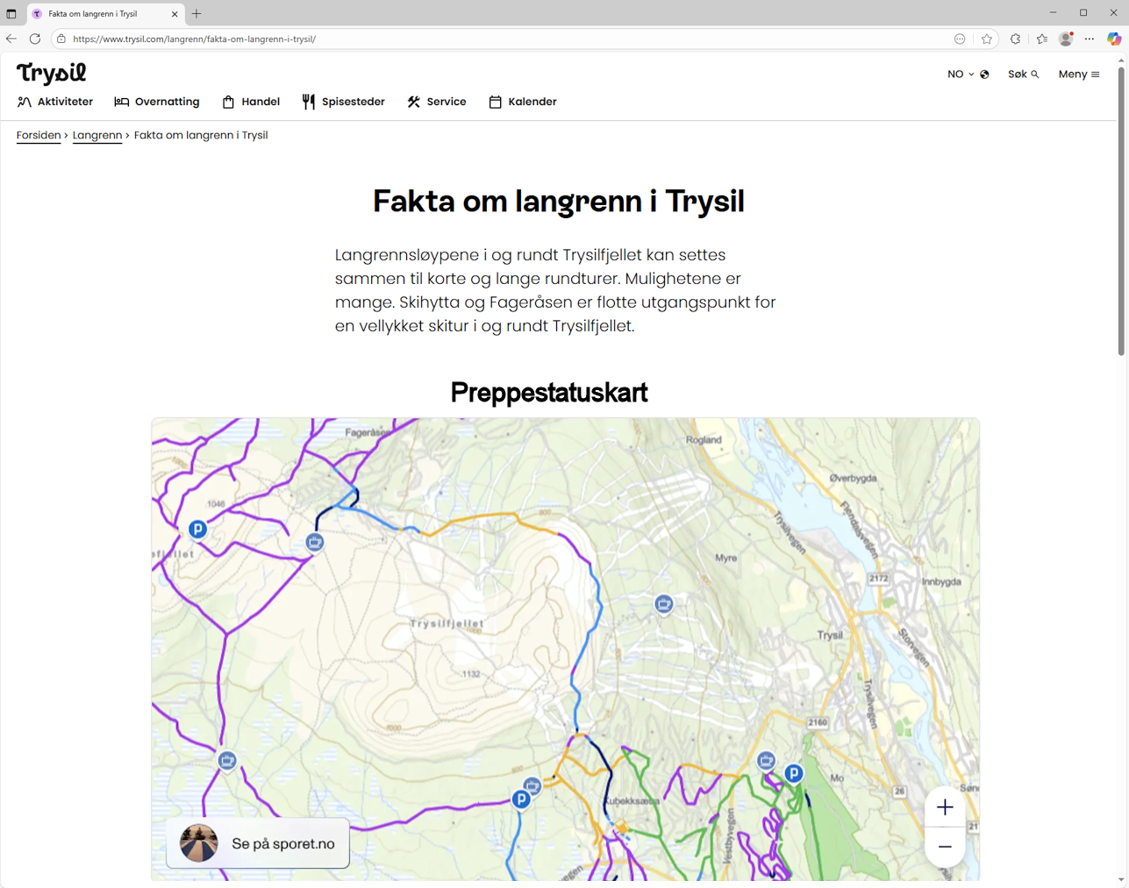Open the Kalender page

point(523,102)
